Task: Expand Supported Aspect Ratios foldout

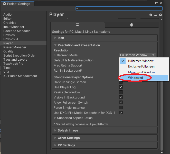Action: click(73, 118)
